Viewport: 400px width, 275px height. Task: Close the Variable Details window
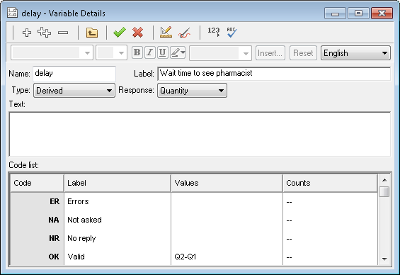tap(382, 13)
